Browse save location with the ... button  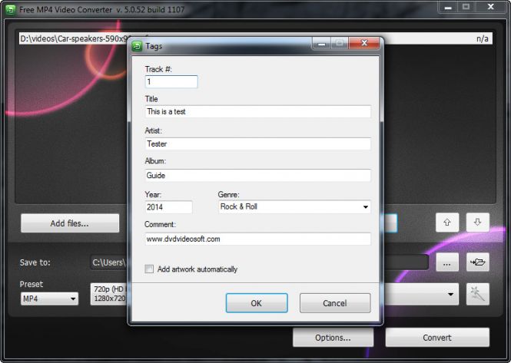[x=447, y=262]
